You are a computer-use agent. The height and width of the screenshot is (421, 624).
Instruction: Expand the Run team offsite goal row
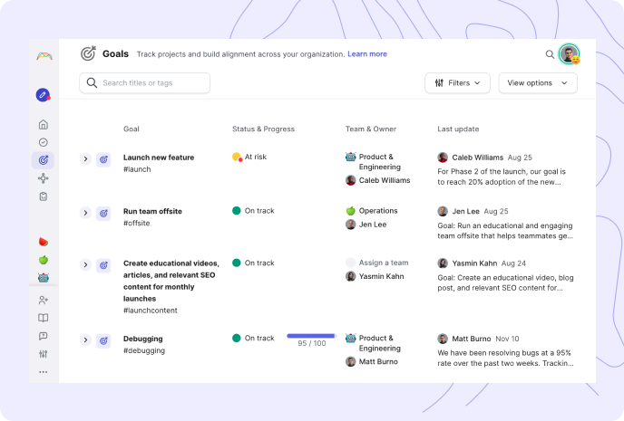point(85,213)
